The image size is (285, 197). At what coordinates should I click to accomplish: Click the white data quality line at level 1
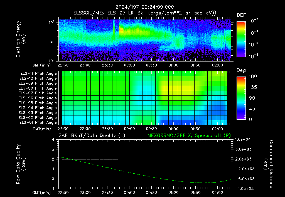click(140, 169)
